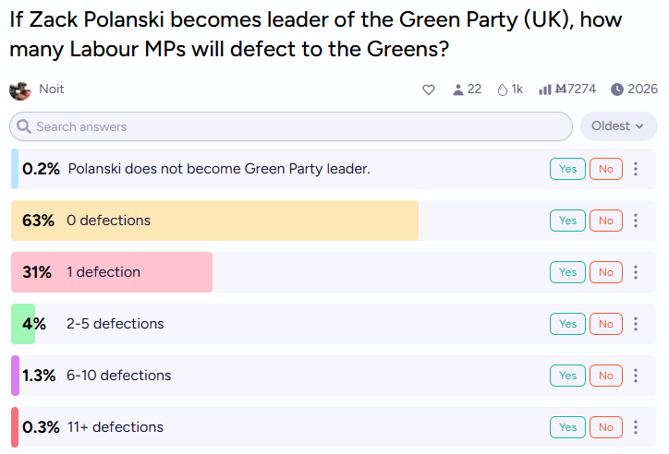The image size is (669, 454).
Task: Click the clock close-date icon
Action: 617,90
